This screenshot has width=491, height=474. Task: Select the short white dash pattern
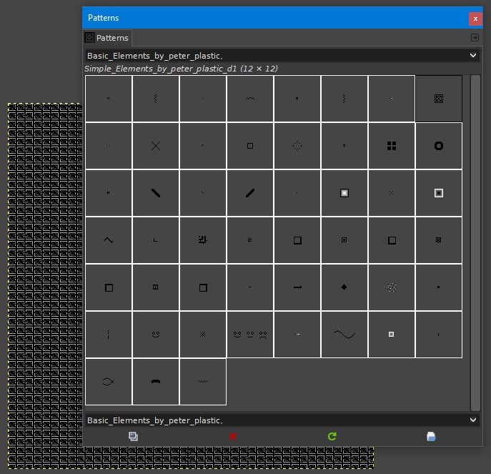(297, 335)
